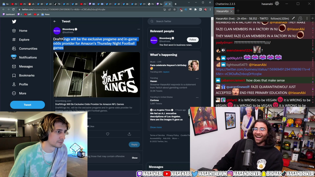Image resolution: width=315 pixels, height=177 pixels.
Task: Reload the page with the browser refresh icon
Action: point(13,9)
